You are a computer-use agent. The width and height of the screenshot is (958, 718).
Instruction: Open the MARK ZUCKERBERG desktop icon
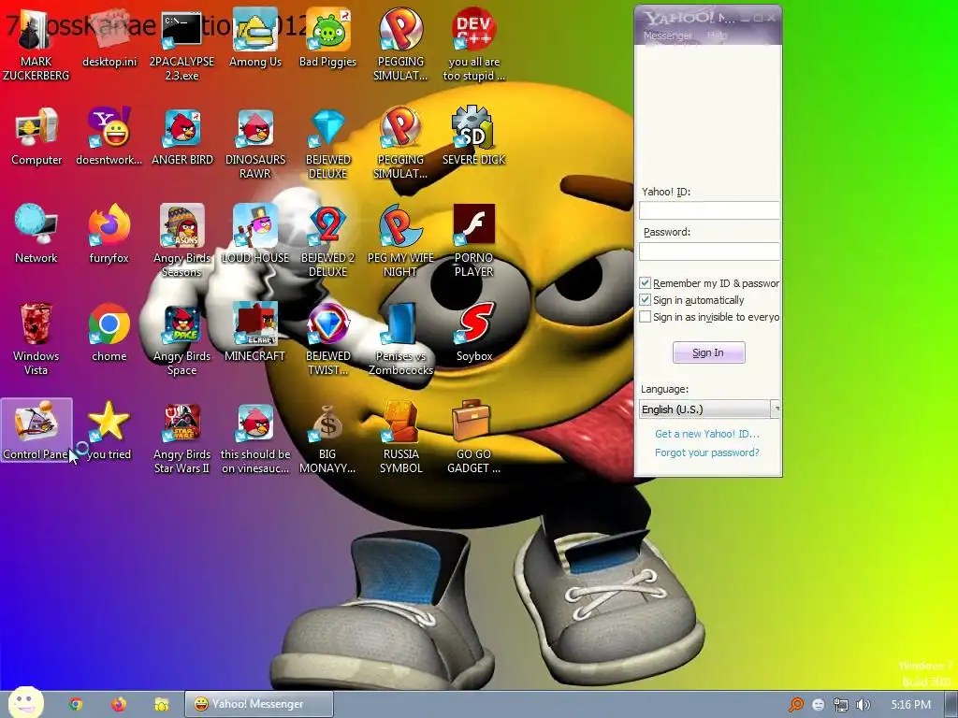[x=36, y=46]
